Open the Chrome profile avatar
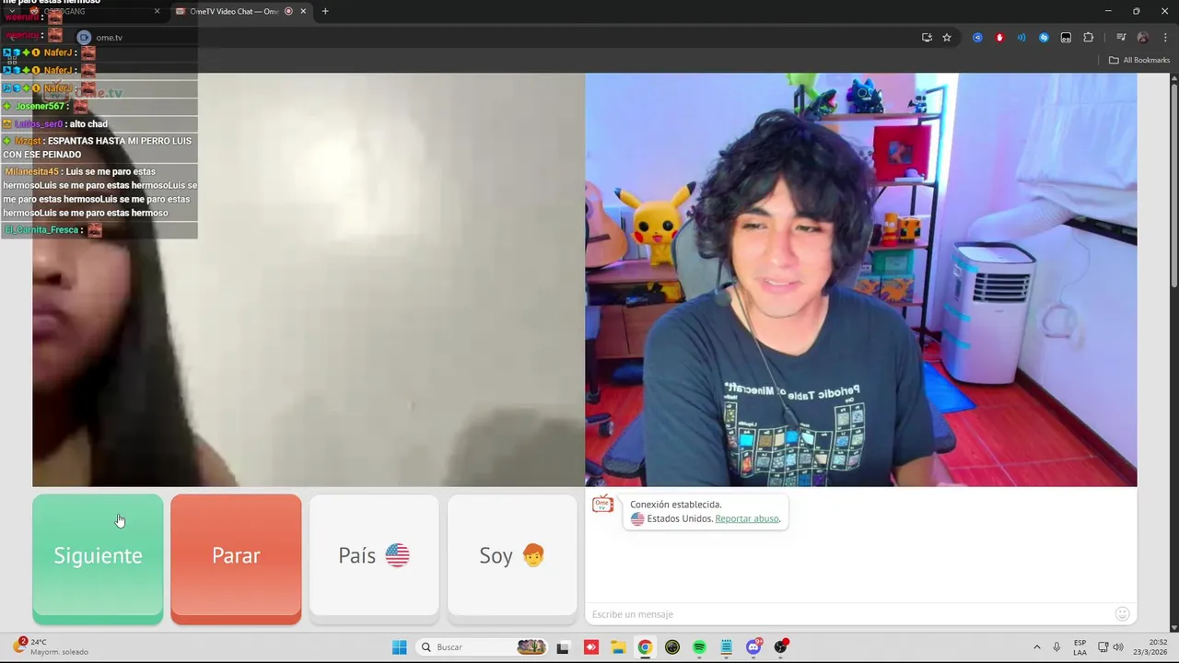The image size is (1179, 663). 1143,38
